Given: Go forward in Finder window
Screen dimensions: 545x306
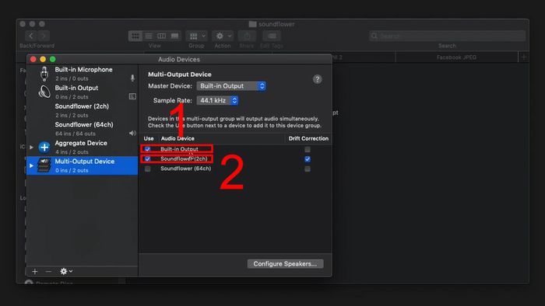Looking at the screenshot, I should 44,36.
